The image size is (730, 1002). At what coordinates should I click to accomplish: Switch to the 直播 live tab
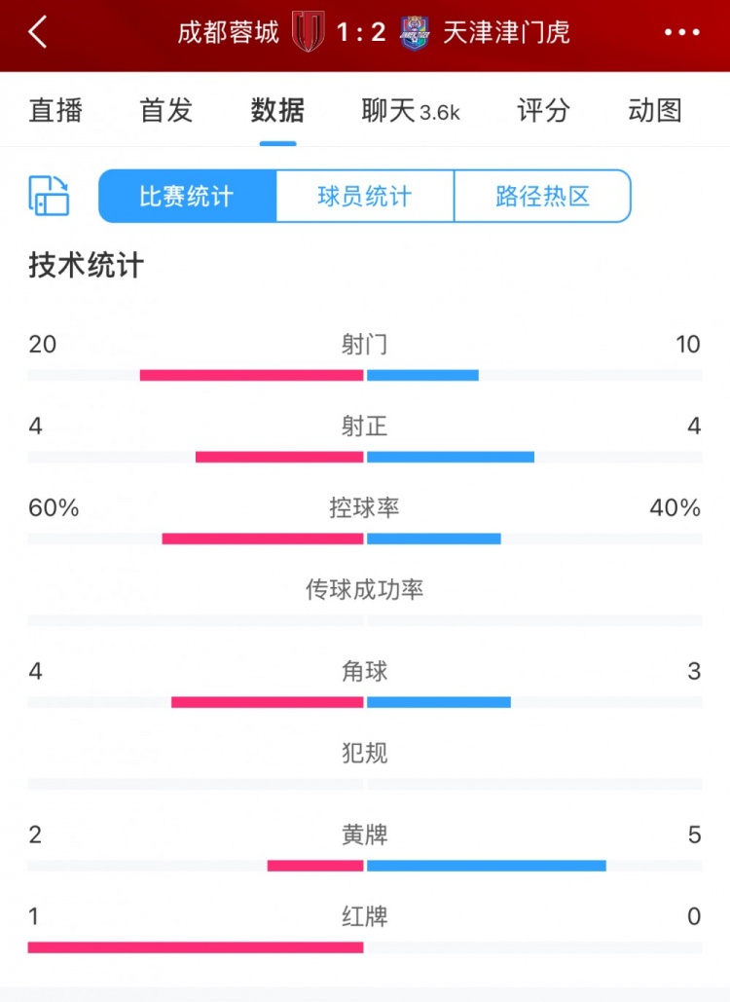click(55, 111)
